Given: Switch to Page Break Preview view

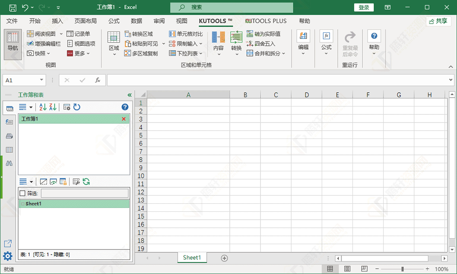Looking at the screenshot, I should [364, 269].
